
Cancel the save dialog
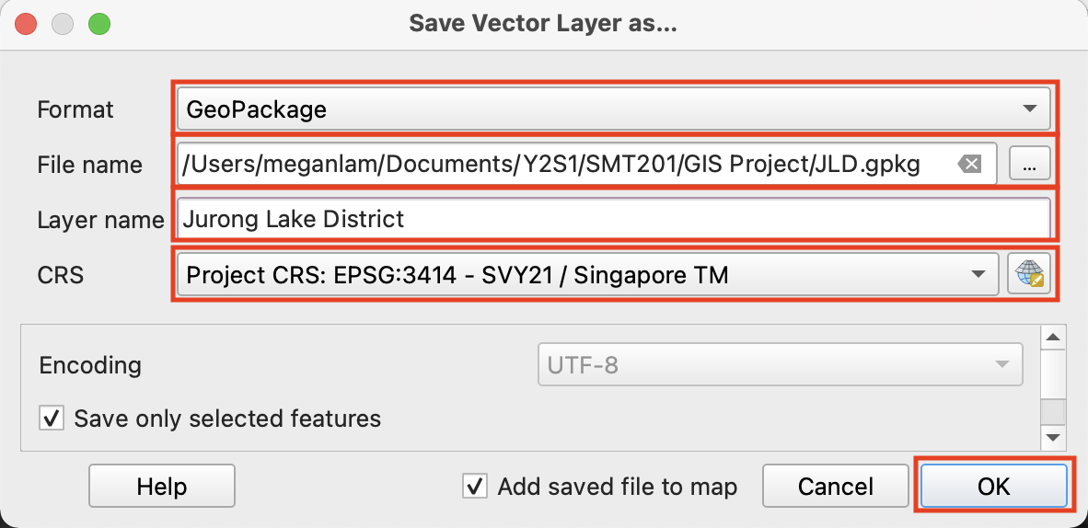836,487
